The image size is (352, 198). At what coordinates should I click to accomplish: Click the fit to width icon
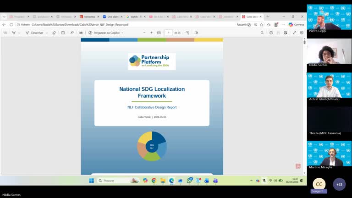[x=159, y=33]
